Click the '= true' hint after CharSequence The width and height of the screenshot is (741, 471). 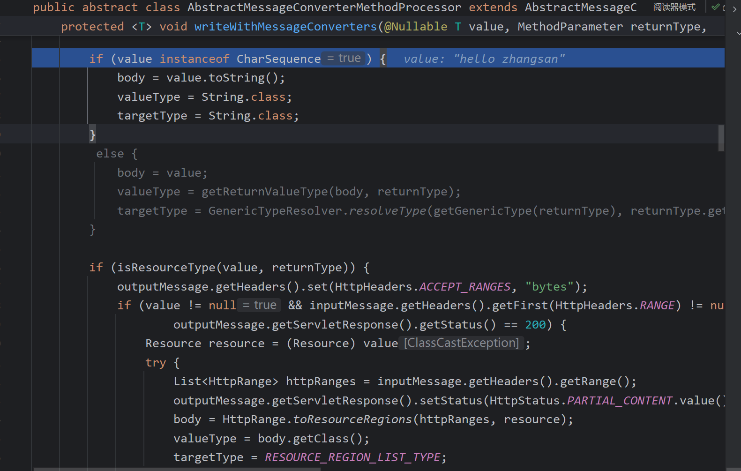click(x=344, y=58)
